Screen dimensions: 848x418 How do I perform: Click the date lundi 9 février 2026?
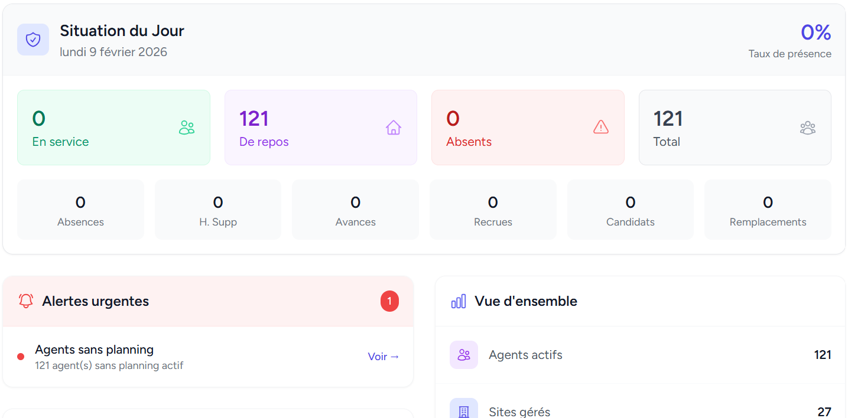tap(113, 52)
